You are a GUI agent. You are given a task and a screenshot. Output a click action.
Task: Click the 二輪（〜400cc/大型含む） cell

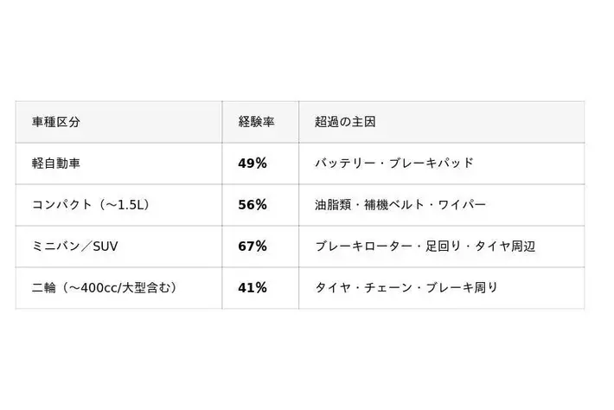pyautogui.click(x=118, y=288)
